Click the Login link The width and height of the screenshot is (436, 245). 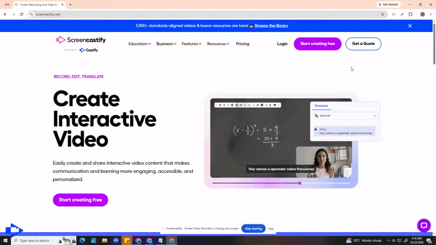tap(282, 44)
